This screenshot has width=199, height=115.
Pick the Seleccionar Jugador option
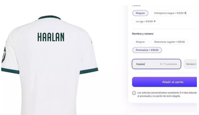(169, 42)
